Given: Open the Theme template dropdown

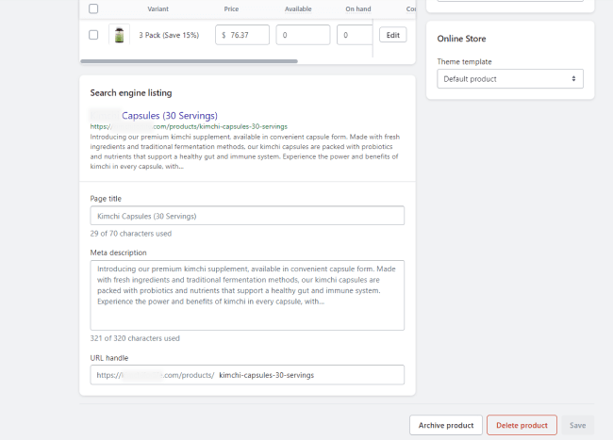Looking at the screenshot, I should [509, 79].
